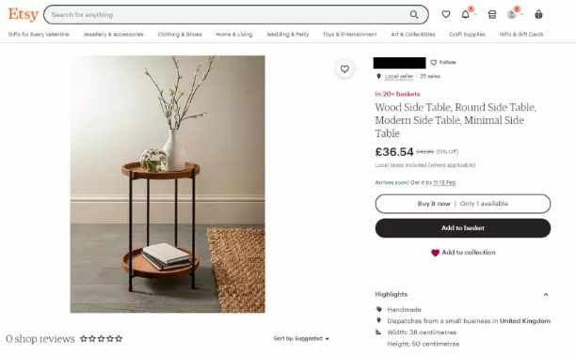Viewport: 576px width, 355px height.
Task: Collapse the Highlights section chevron
Action: coord(546,295)
